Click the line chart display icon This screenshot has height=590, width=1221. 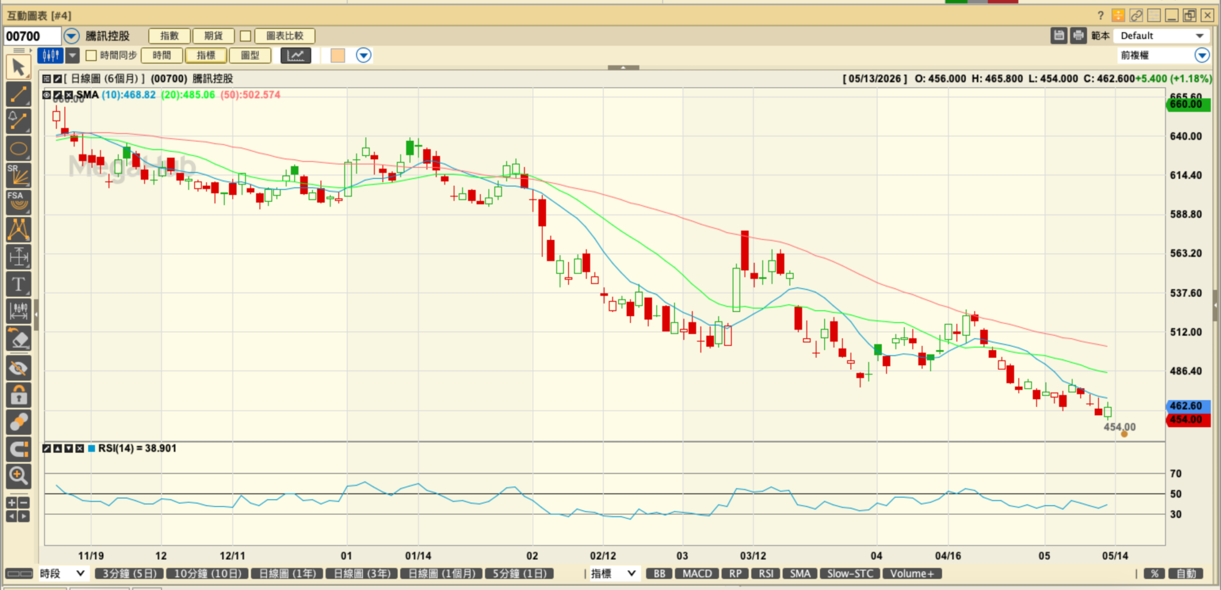pos(296,55)
